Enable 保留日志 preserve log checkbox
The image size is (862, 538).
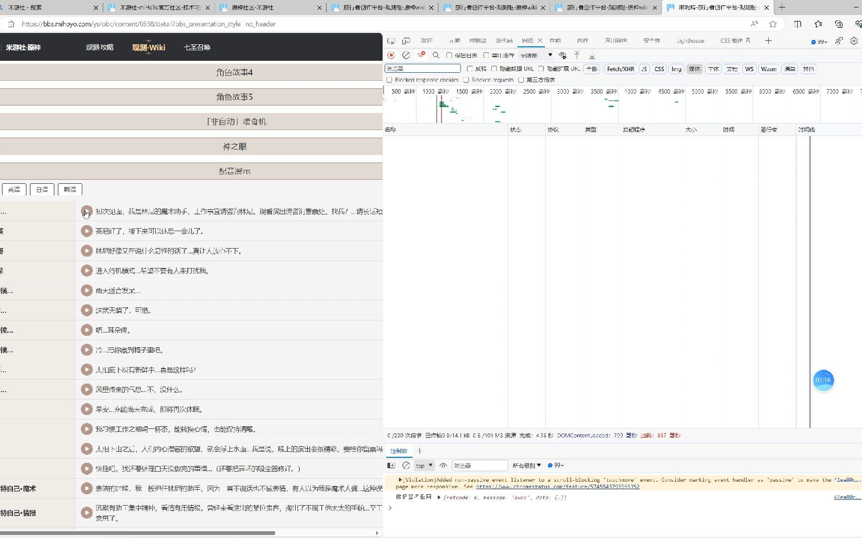point(449,55)
